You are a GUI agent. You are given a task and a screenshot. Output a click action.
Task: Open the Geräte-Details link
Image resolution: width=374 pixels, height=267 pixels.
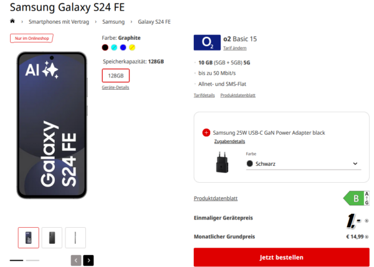[x=115, y=88]
